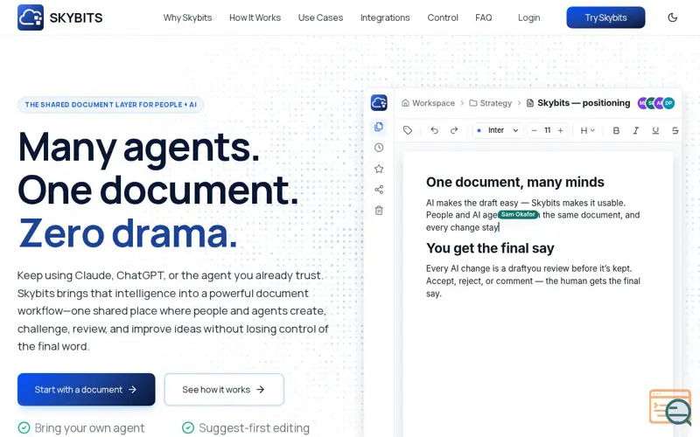Open the Inter font dropdown
The height and width of the screenshot is (437, 700).
pos(497,130)
